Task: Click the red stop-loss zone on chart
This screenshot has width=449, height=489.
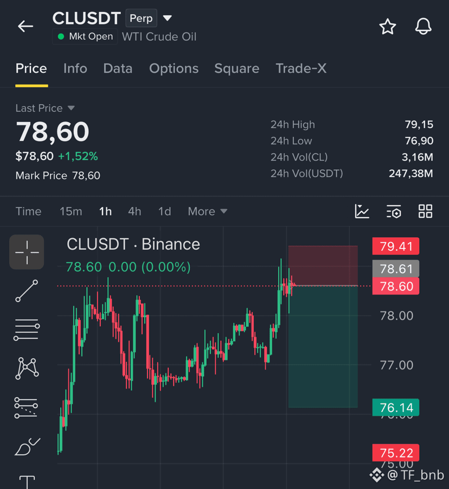Action: (323, 265)
